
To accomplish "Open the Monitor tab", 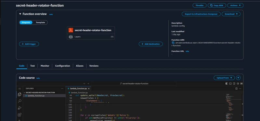I will pyautogui.click(x=45, y=66).
